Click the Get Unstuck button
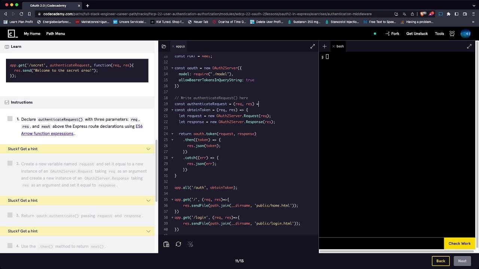Viewport: 479px width, 269px height. (x=417, y=34)
